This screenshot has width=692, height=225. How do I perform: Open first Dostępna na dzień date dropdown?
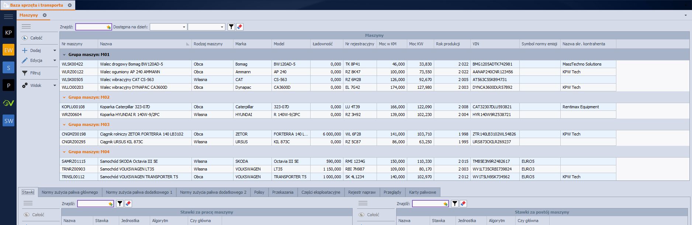pos(184,27)
